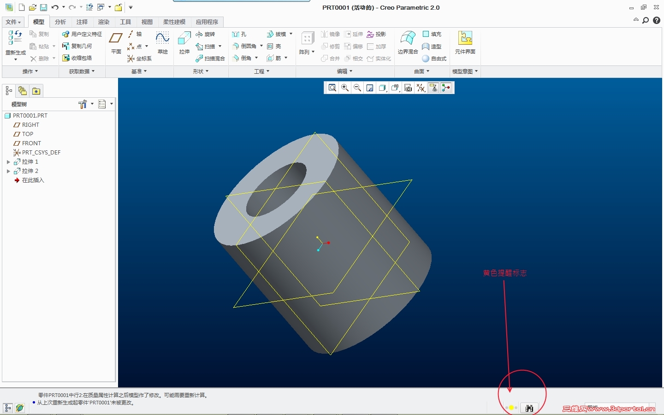This screenshot has width=664, height=415.
Task: Open the 获取数据 group dropdown
Action: (82, 71)
